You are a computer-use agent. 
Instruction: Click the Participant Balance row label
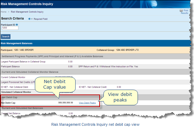[10, 67]
